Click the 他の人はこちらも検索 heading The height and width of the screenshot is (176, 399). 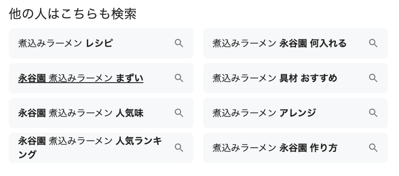click(72, 14)
